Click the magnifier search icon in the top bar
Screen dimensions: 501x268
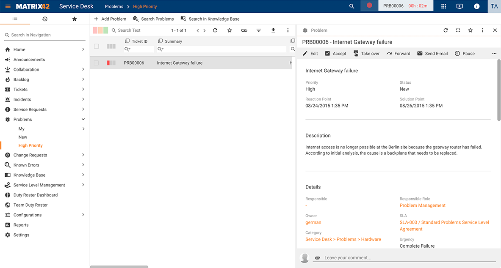pyautogui.click(x=352, y=6)
